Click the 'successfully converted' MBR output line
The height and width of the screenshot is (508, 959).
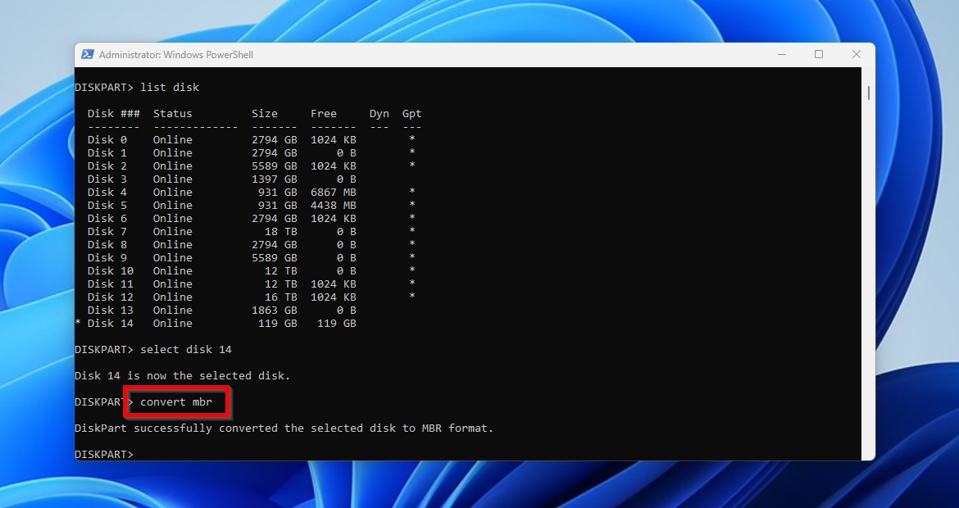tap(284, 429)
